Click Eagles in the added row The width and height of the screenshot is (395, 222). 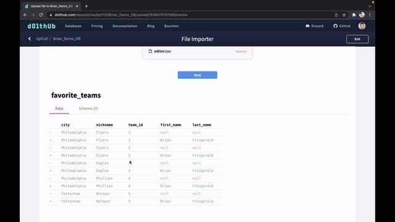click(x=102, y=171)
